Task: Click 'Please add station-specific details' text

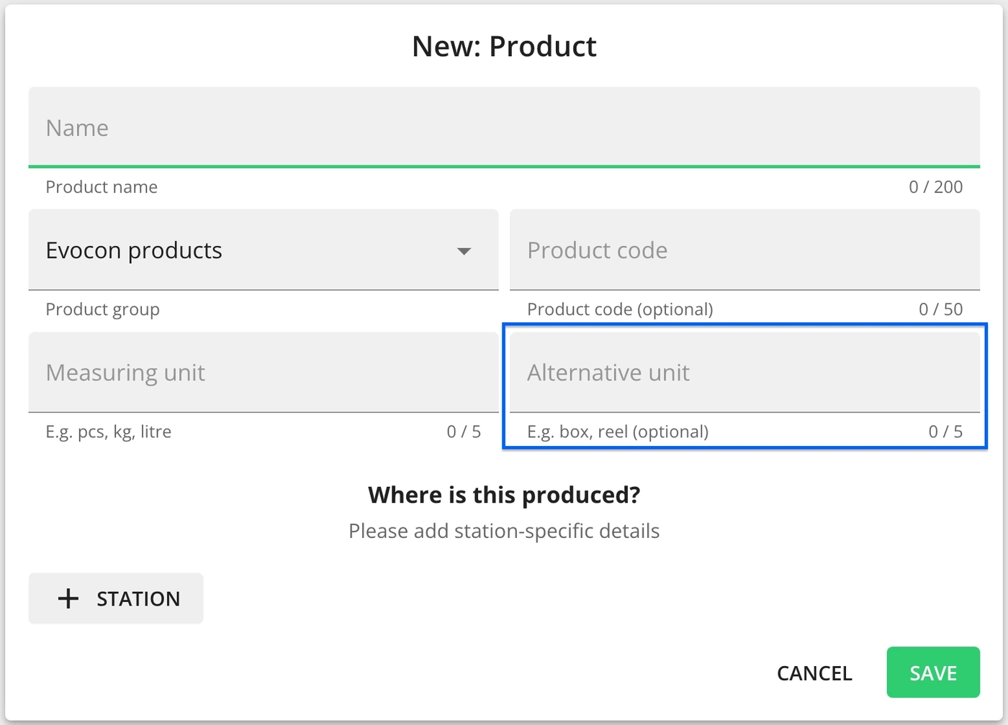Action: (x=504, y=531)
